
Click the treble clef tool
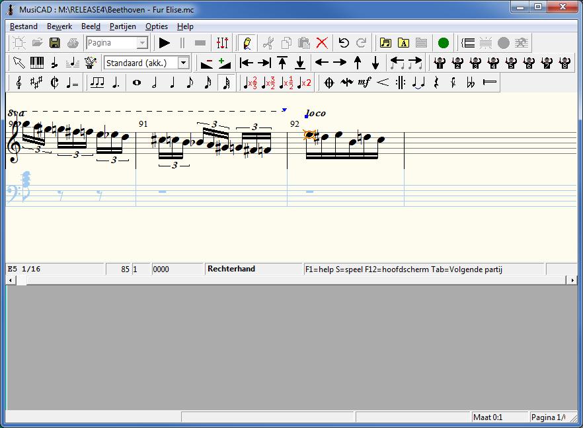[x=19, y=83]
